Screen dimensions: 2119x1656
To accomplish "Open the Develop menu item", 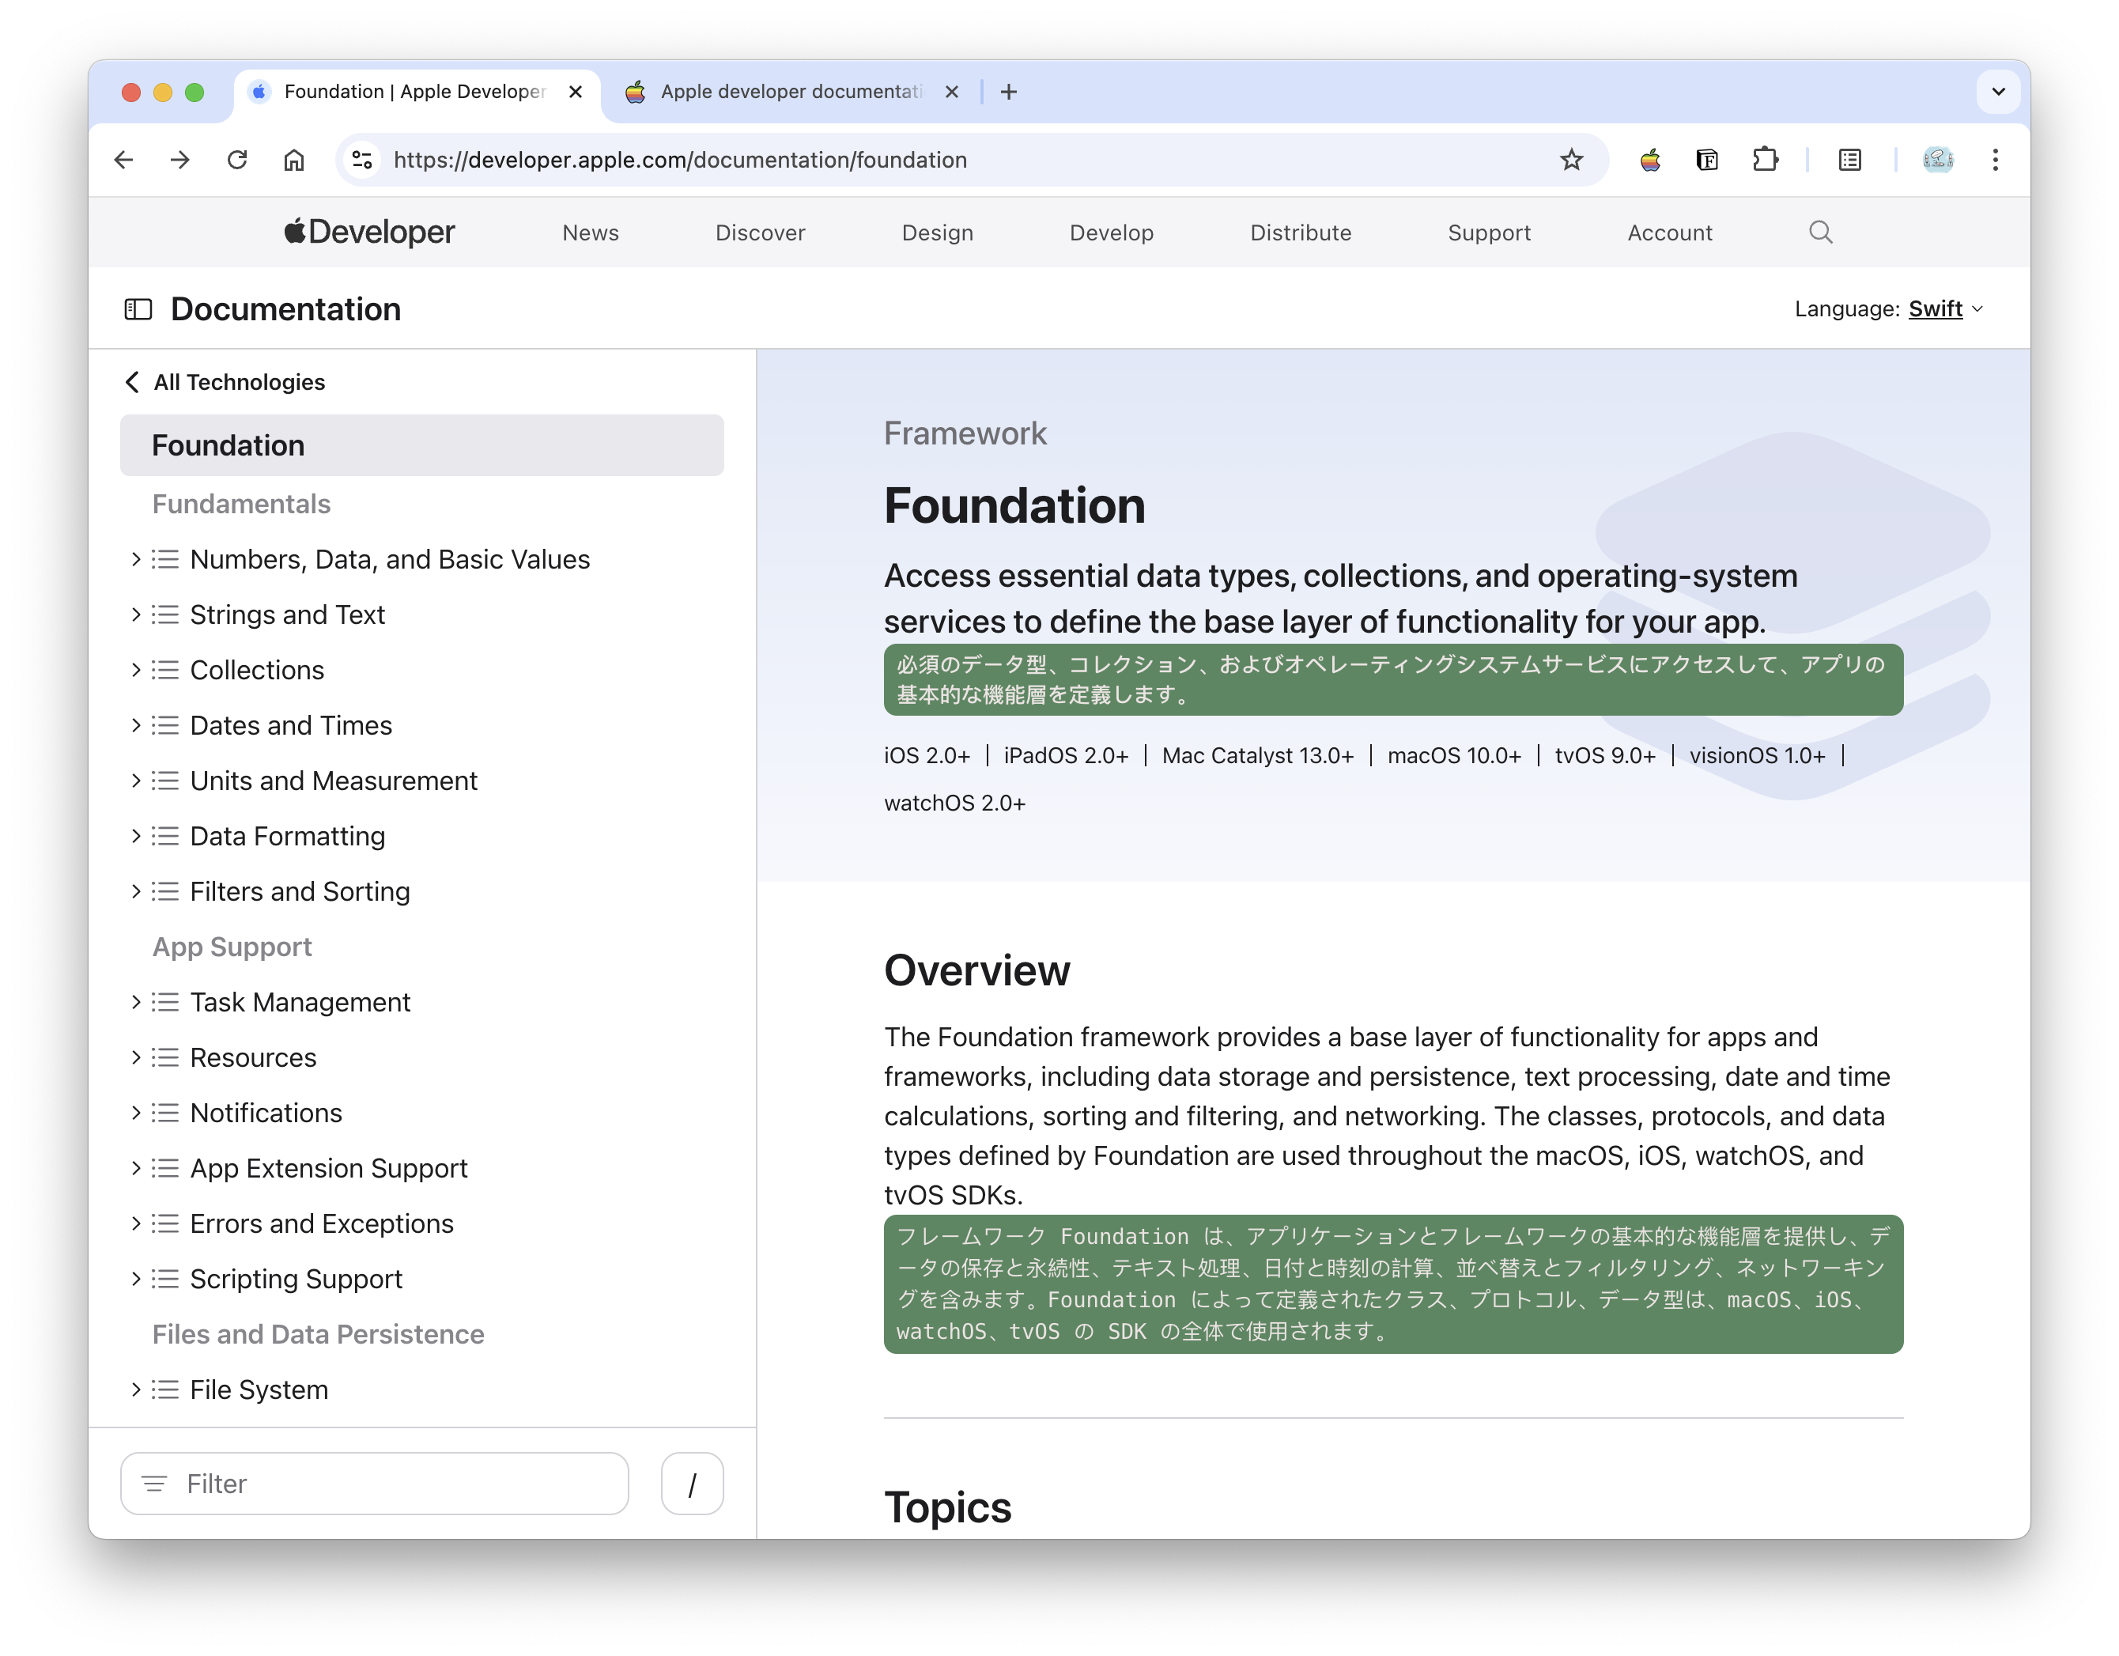I will pyautogui.click(x=1111, y=233).
